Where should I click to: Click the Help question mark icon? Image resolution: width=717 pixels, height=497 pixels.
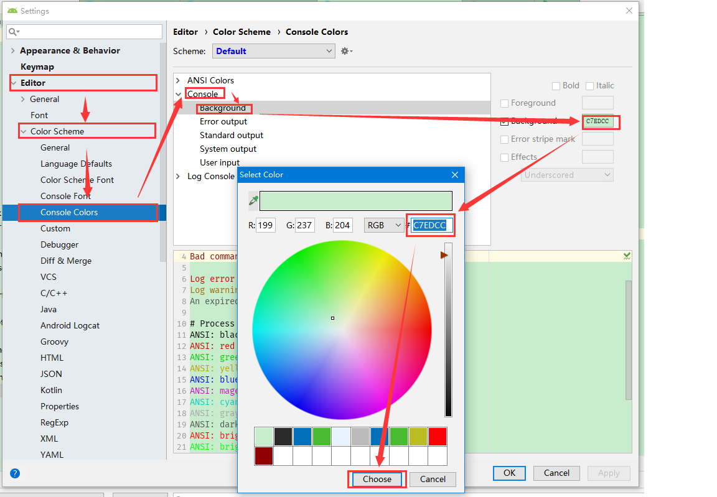(14, 473)
